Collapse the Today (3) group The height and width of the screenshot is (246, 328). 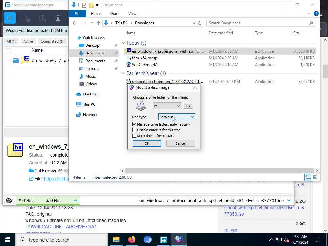123,43
